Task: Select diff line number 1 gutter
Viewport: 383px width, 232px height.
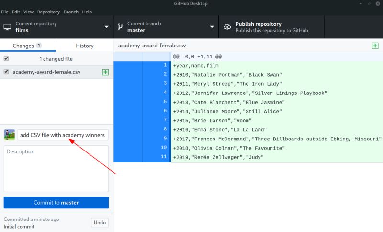Action: 157,65
